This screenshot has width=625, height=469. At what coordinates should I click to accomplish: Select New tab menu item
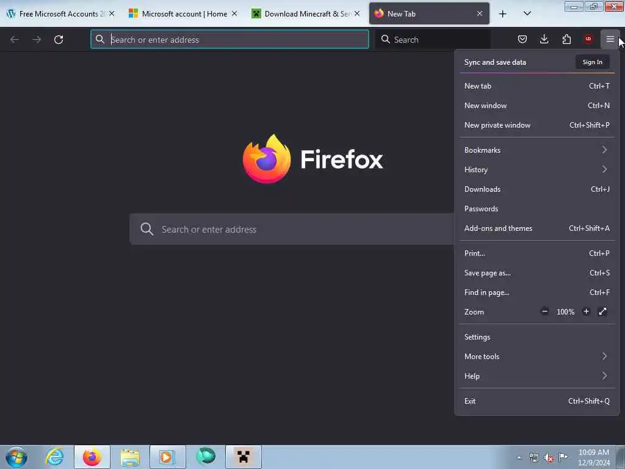click(x=537, y=85)
